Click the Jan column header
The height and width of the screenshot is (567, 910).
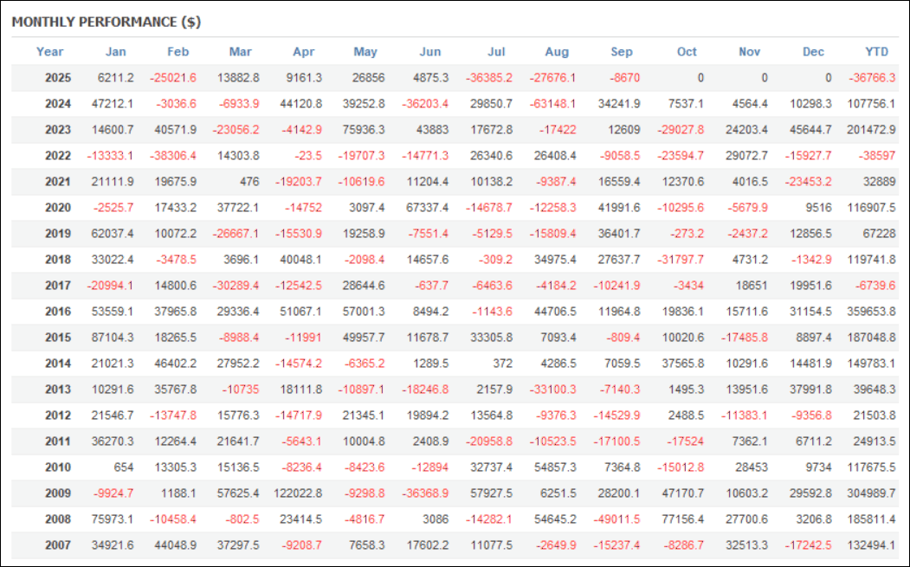pyautogui.click(x=115, y=52)
